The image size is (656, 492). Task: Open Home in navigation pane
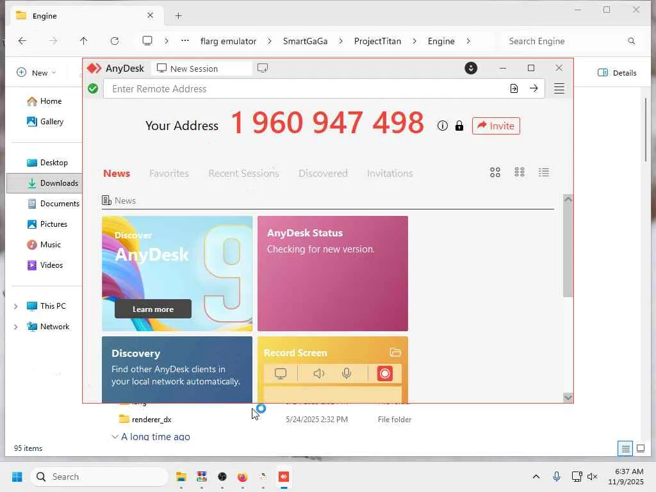[44, 101]
